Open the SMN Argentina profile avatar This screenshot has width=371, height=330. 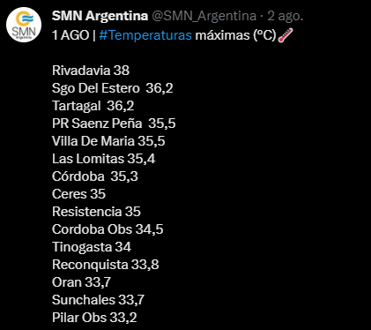click(24, 25)
